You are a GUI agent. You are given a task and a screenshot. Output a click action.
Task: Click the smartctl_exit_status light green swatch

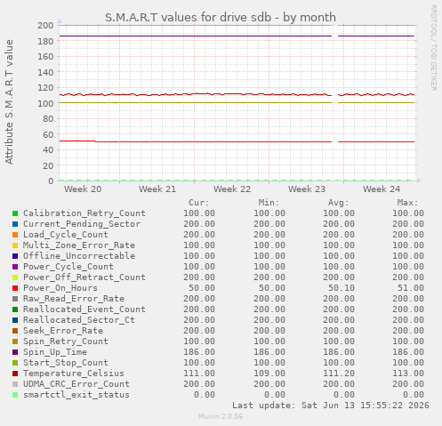[x=15, y=395]
